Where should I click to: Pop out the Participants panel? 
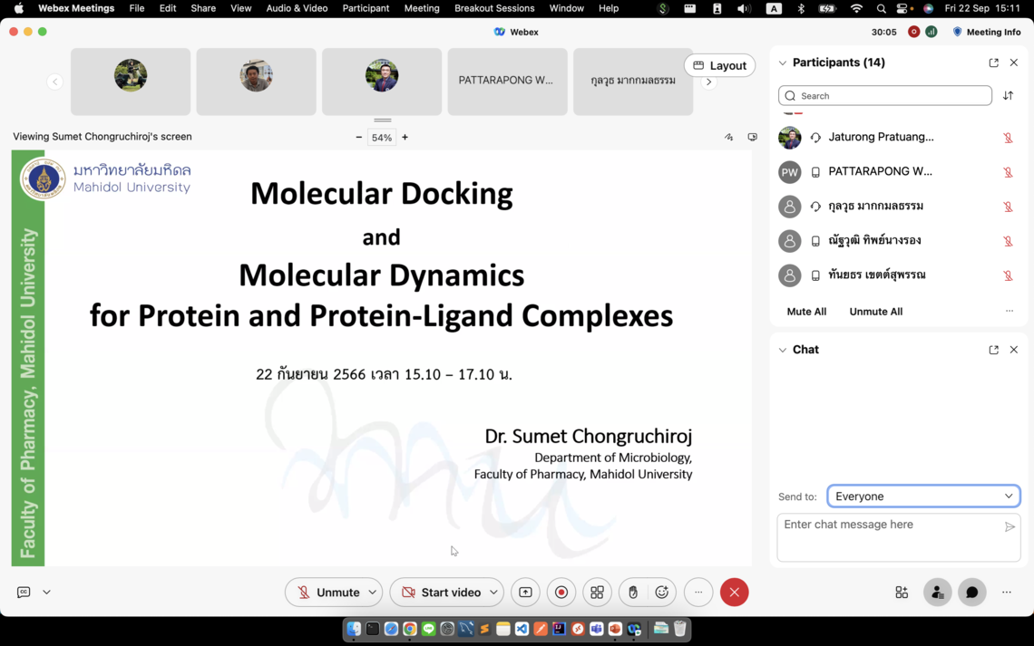tap(993, 63)
